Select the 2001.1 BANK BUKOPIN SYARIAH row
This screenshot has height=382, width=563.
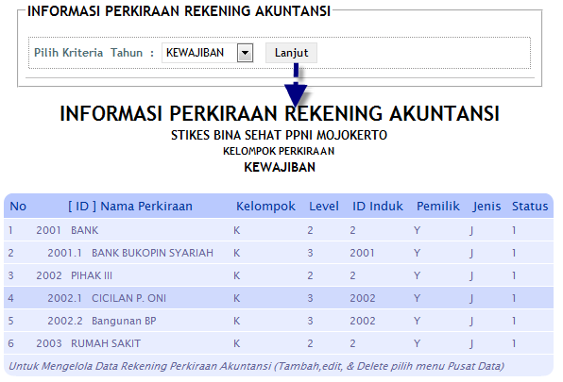(279, 253)
